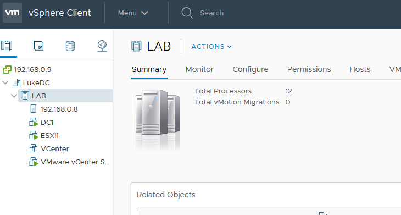Image resolution: width=401 pixels, height=215 pixels.
Task: Click the Related Objects panel heading
Action: tap(166, 195)
